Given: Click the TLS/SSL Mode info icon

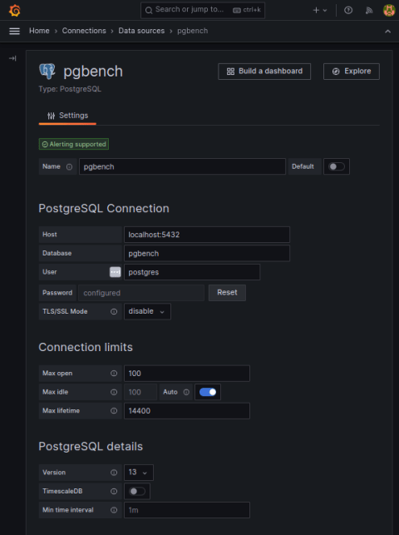Looking at the screenshot, I should click(x=114, y=311).
